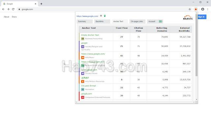The height and width of the screenshot is (132, 211).
Task: Click the green bucket icon beside the URL
Action: click(x=105, y=16)
